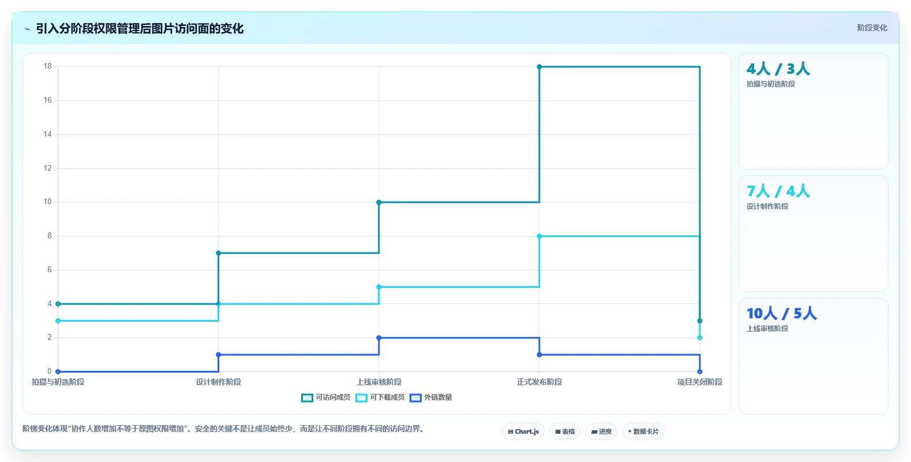Click 可下载成员 data point at 2 (项目关闭阶段)

pos(700,338)
